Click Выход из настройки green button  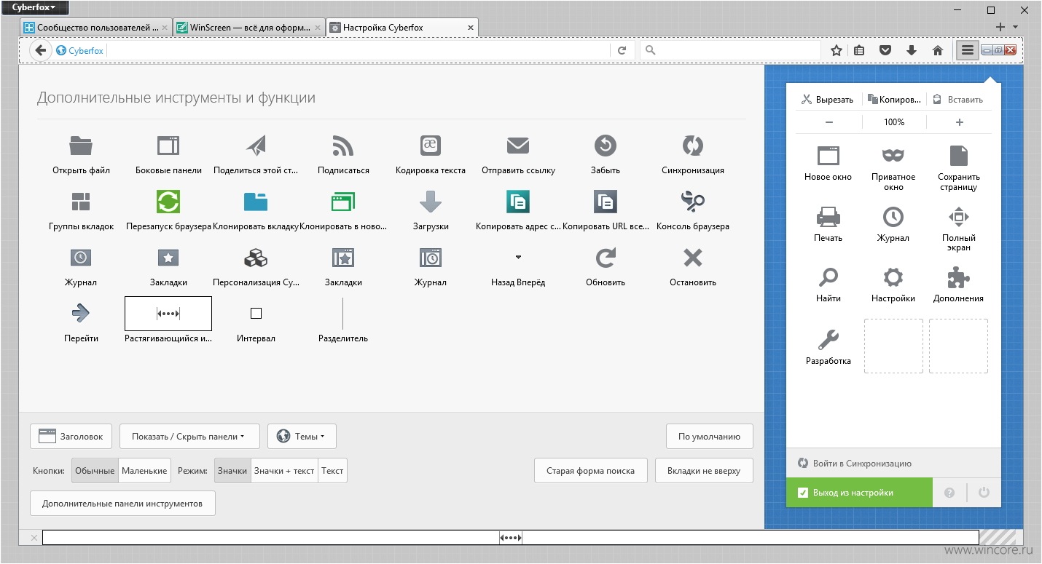point(860,493)
